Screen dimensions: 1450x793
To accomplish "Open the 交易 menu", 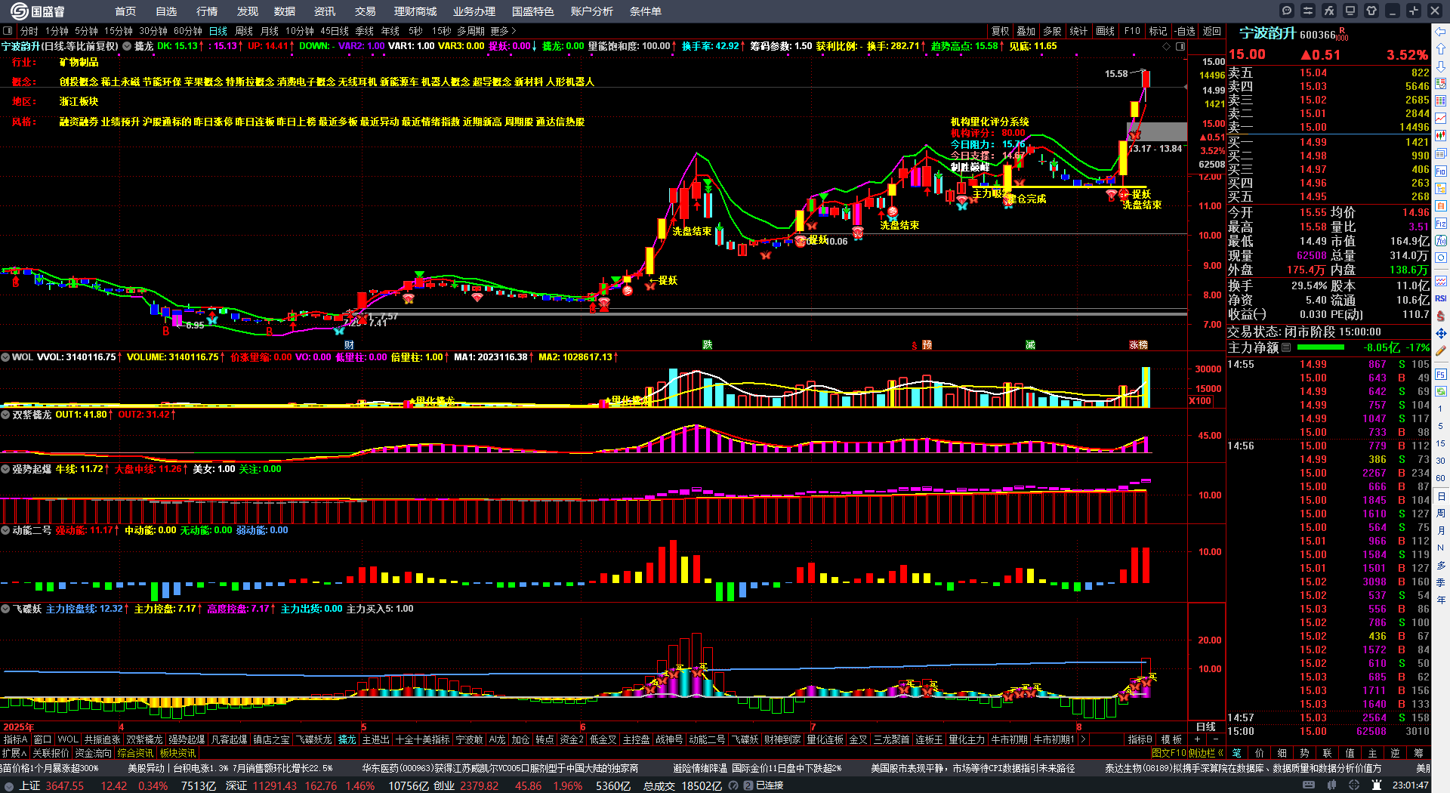I will click(366, 11).
